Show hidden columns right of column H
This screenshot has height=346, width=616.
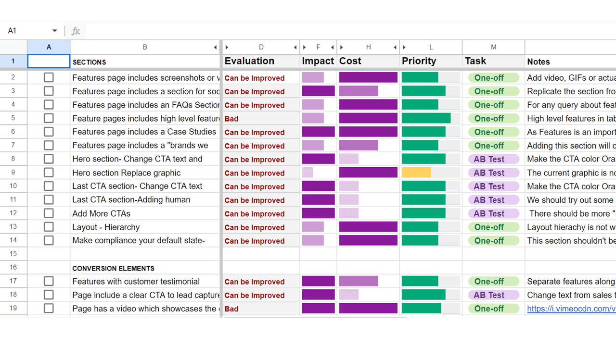(x=395, y=47)
